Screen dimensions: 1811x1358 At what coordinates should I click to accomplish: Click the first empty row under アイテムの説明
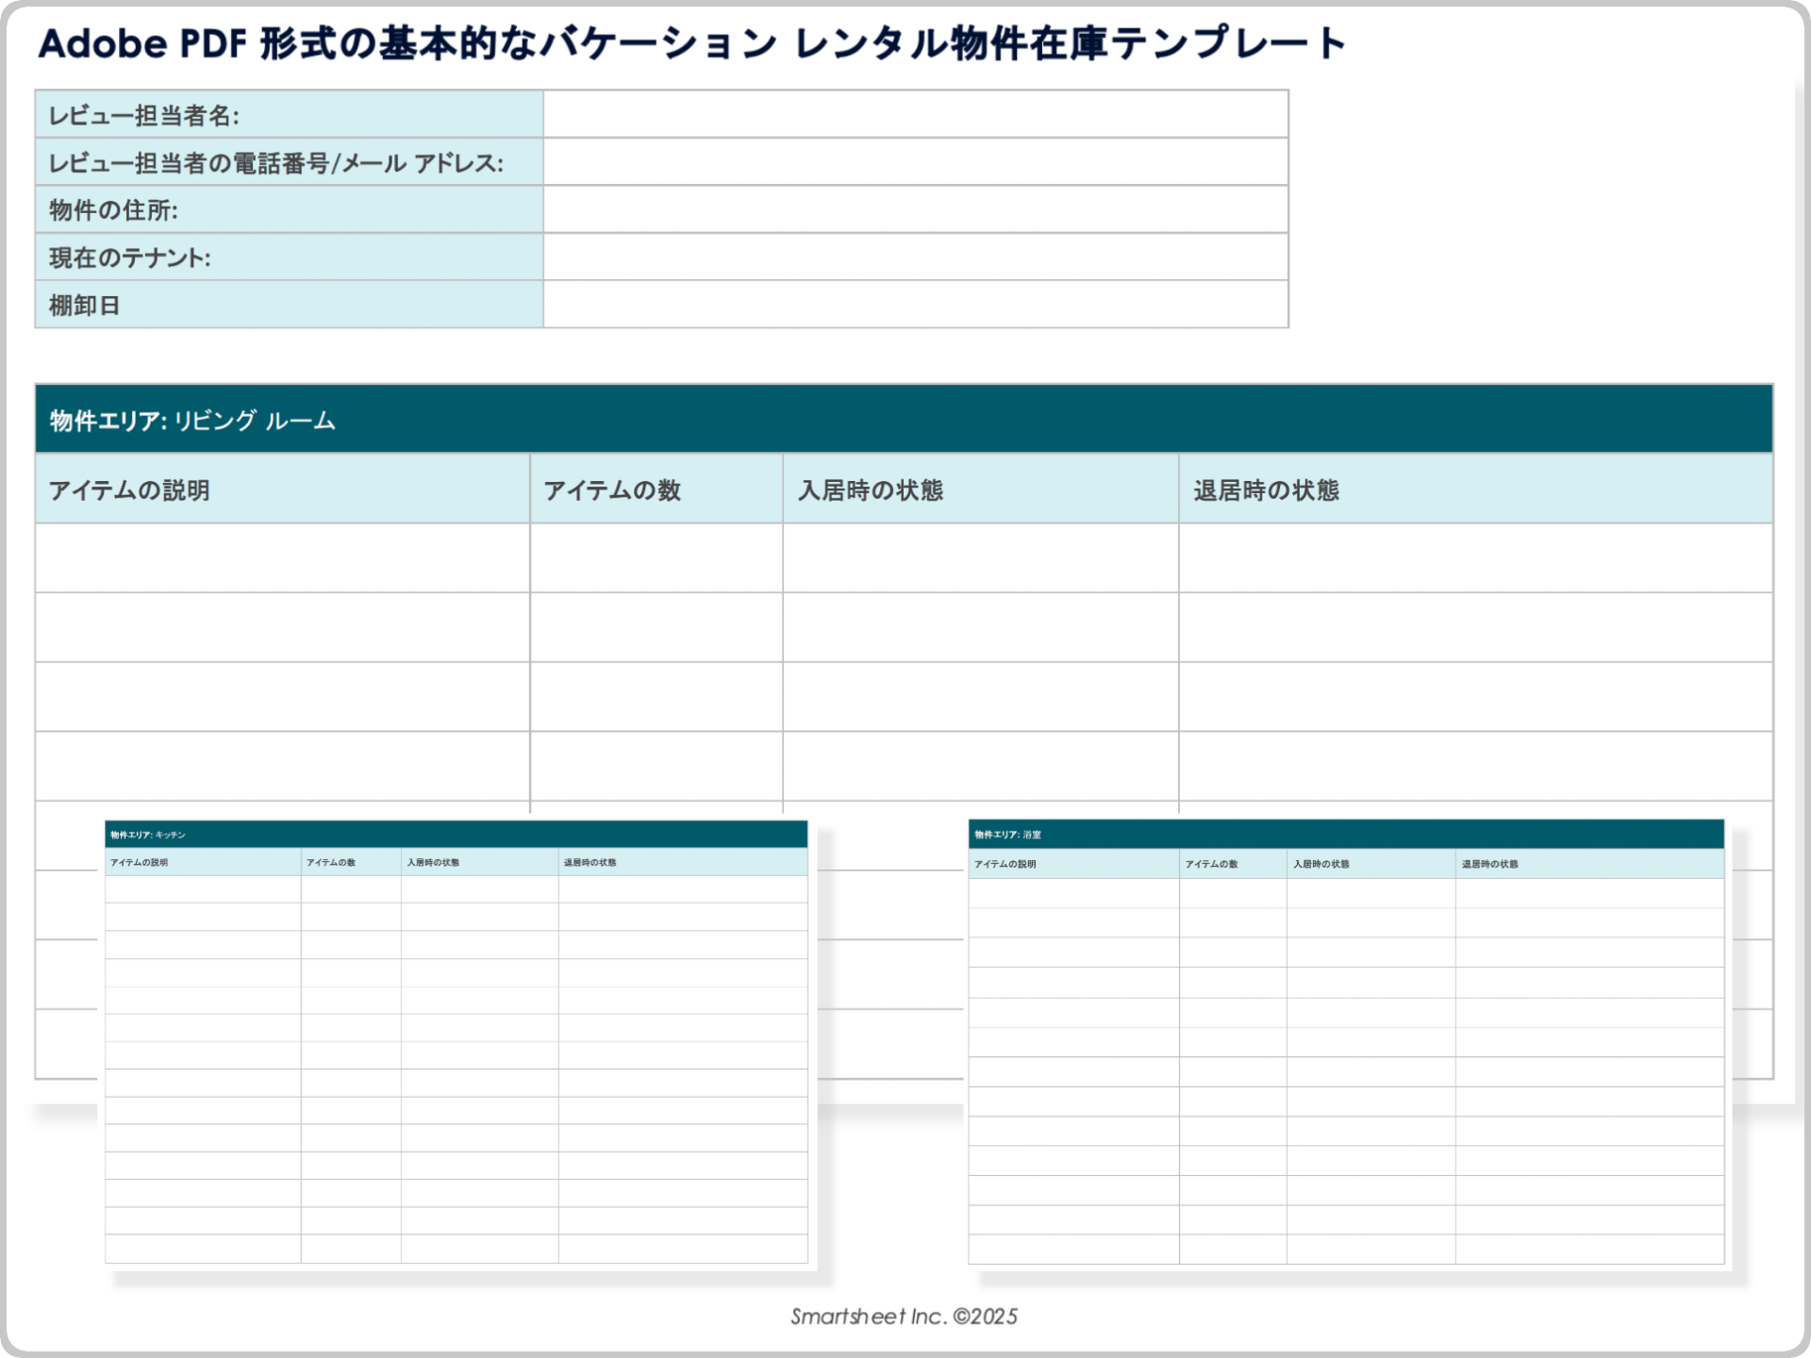[283, 556]
